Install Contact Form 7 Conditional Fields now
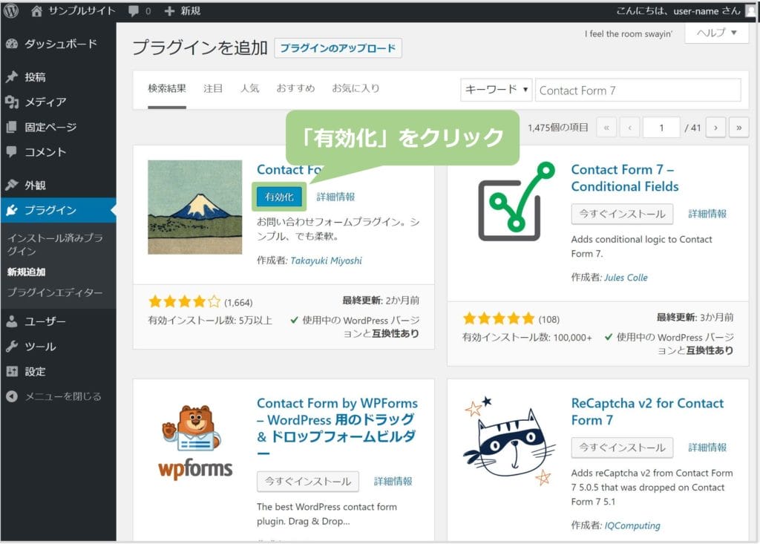 (x=622, y=214)
